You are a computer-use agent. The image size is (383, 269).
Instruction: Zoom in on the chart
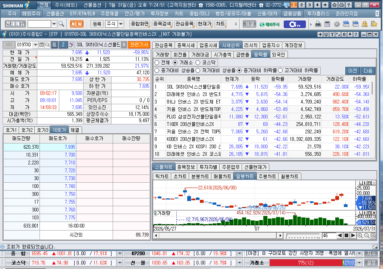[360, 235]
